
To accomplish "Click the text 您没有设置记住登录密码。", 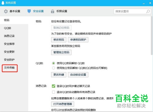I will click(66, 21).
